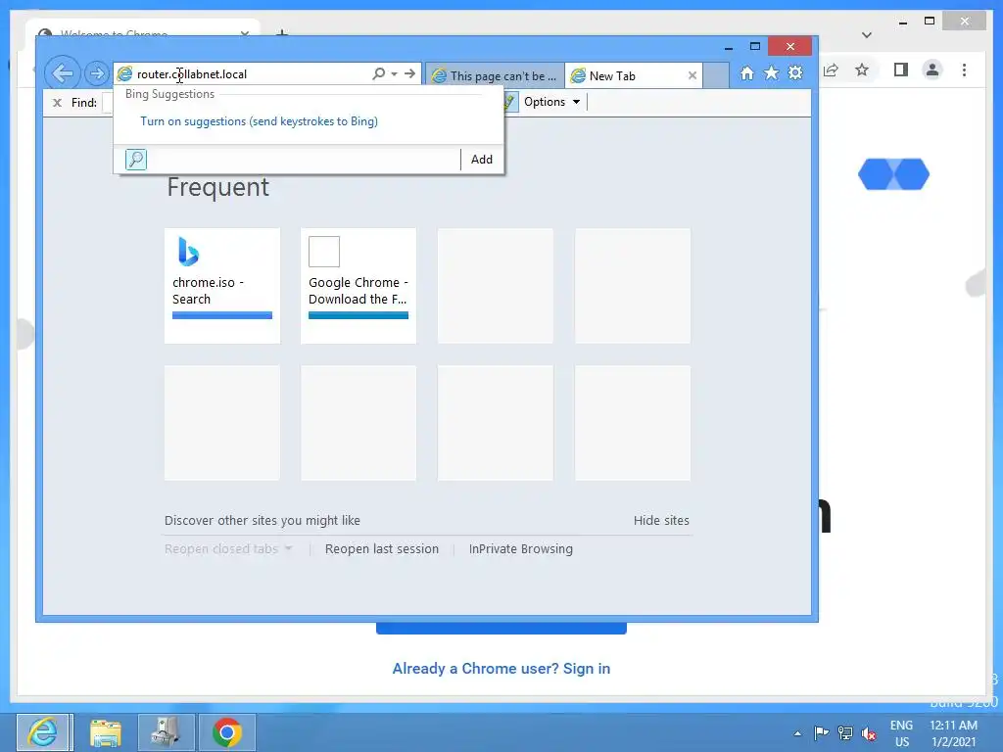Open Chrome three-dot menu

(x=964, y=70)
